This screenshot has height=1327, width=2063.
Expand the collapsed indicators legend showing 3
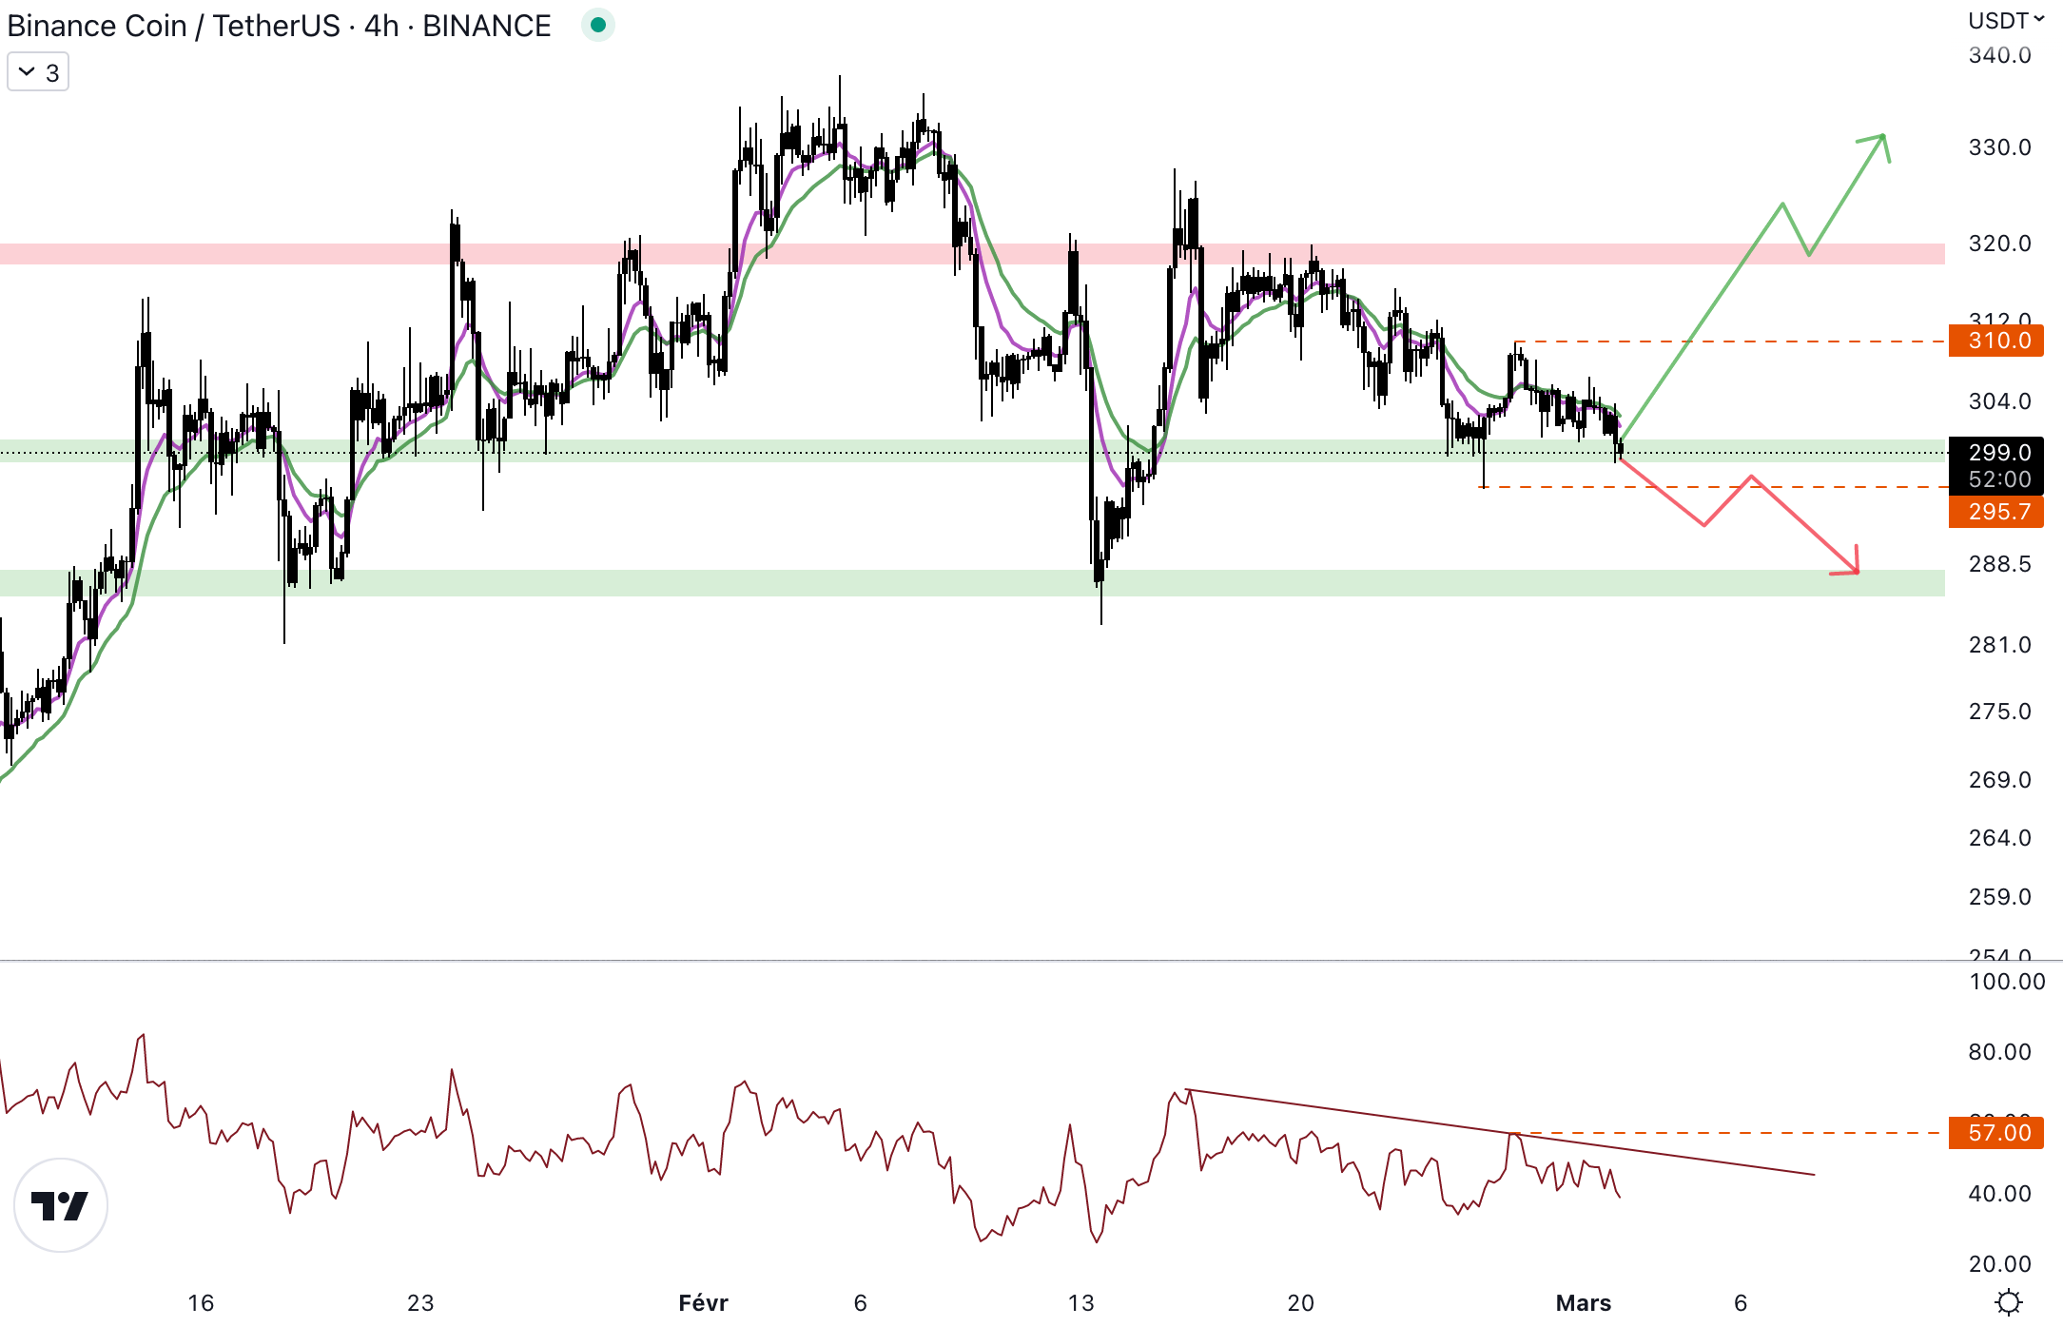tap(38, 72)
